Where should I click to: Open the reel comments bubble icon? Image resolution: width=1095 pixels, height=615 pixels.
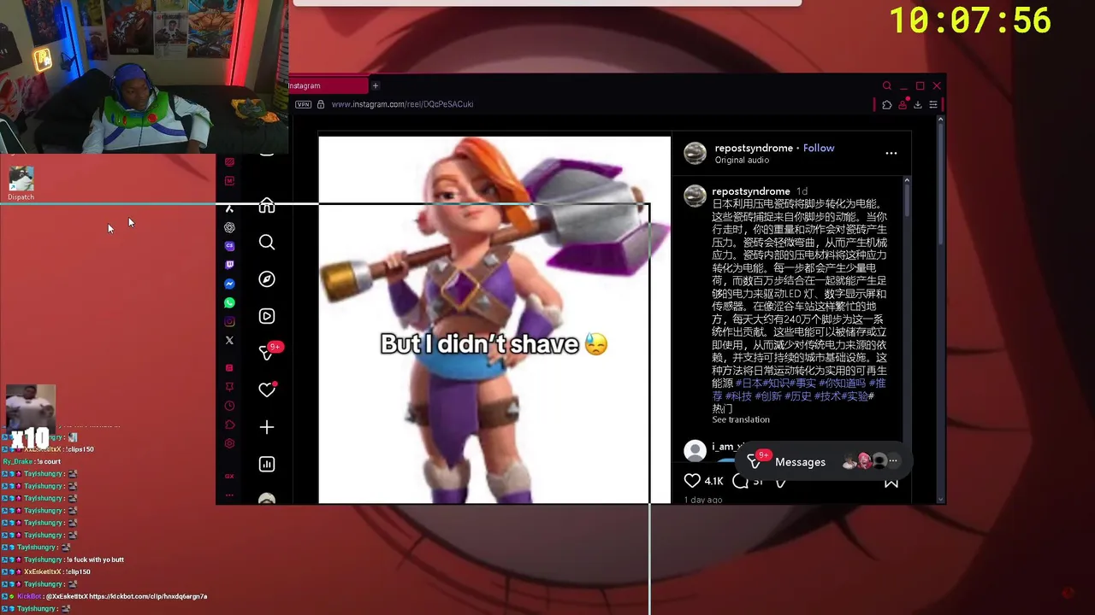(741, 481)
